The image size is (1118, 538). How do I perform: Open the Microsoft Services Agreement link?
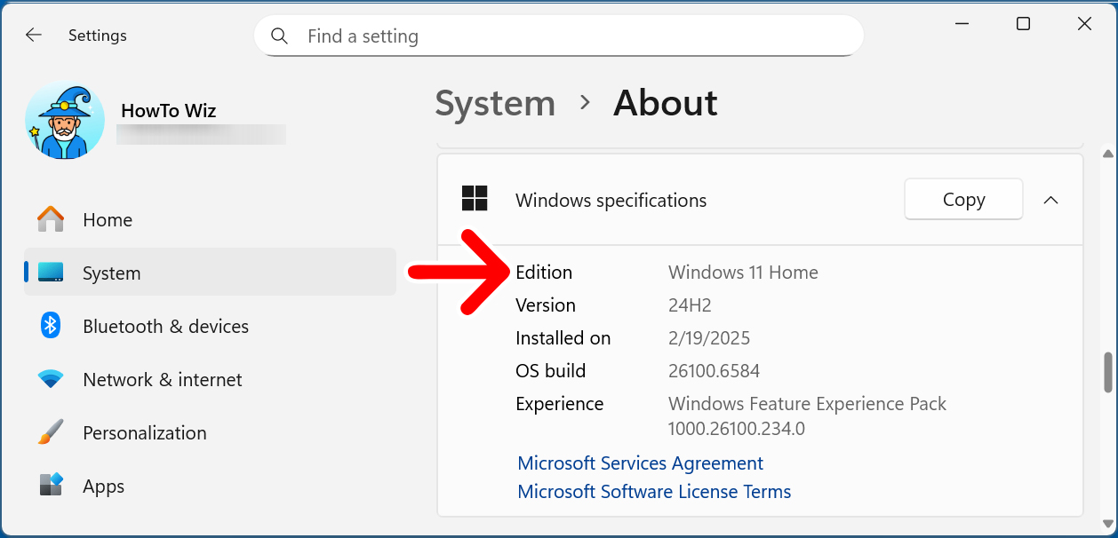click(640, 463)
